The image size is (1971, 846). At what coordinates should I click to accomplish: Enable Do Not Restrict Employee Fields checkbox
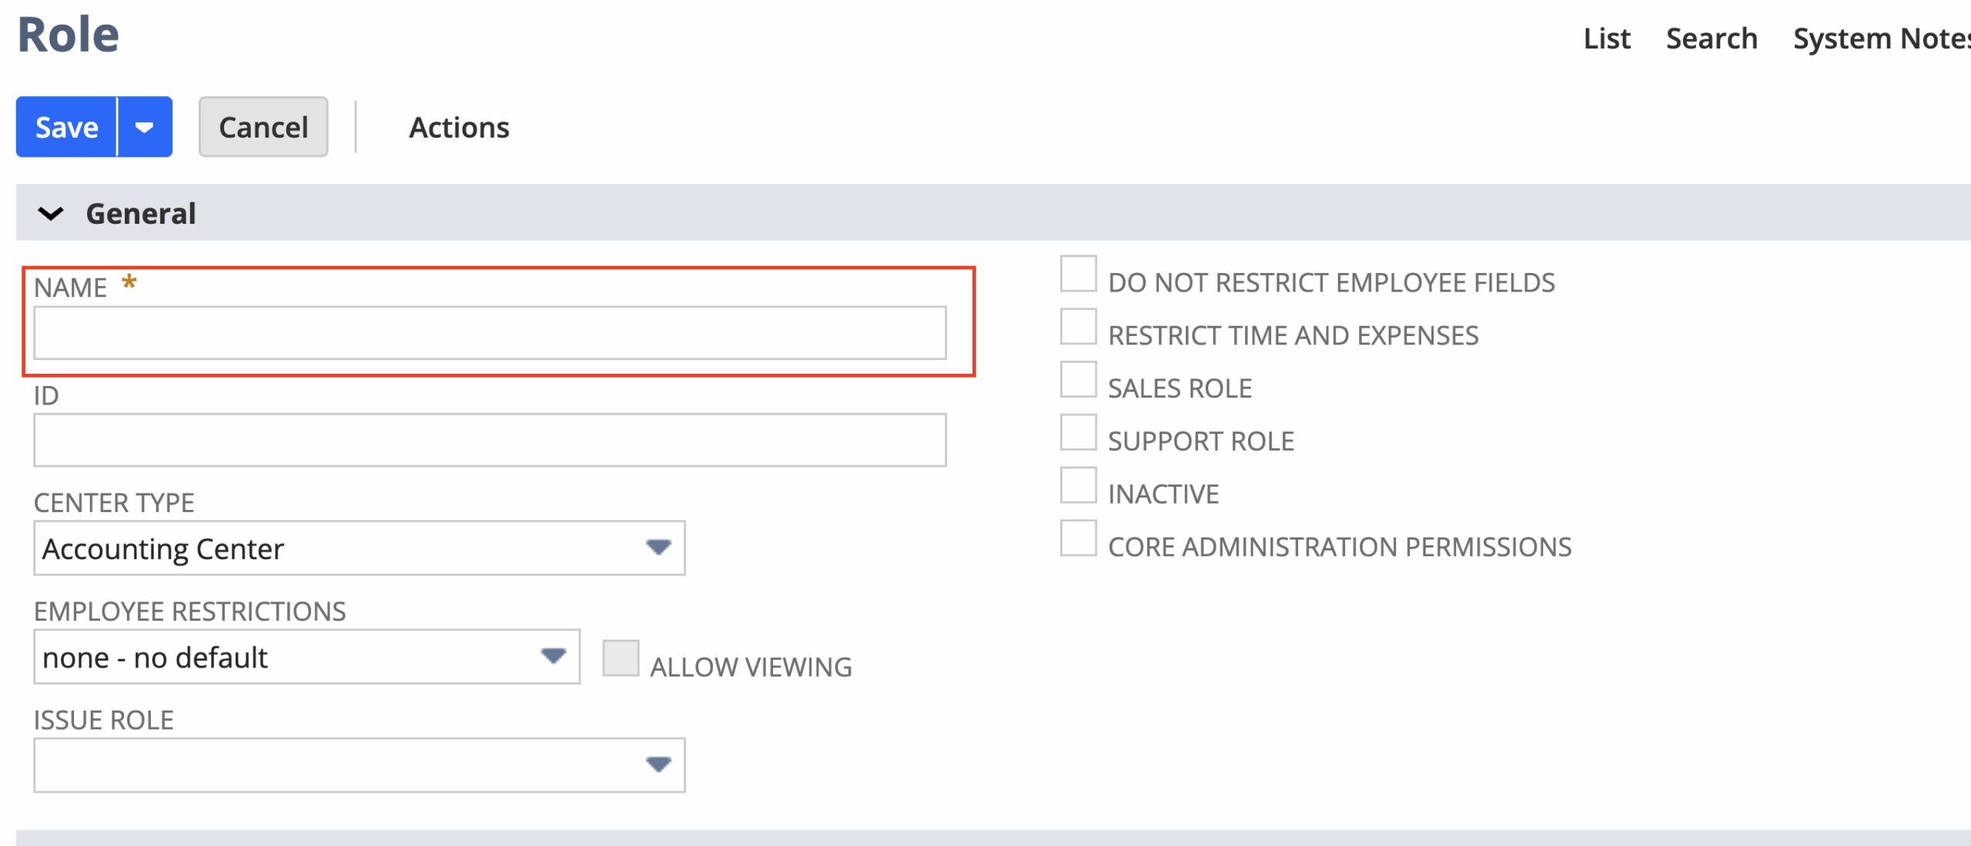1078,275
